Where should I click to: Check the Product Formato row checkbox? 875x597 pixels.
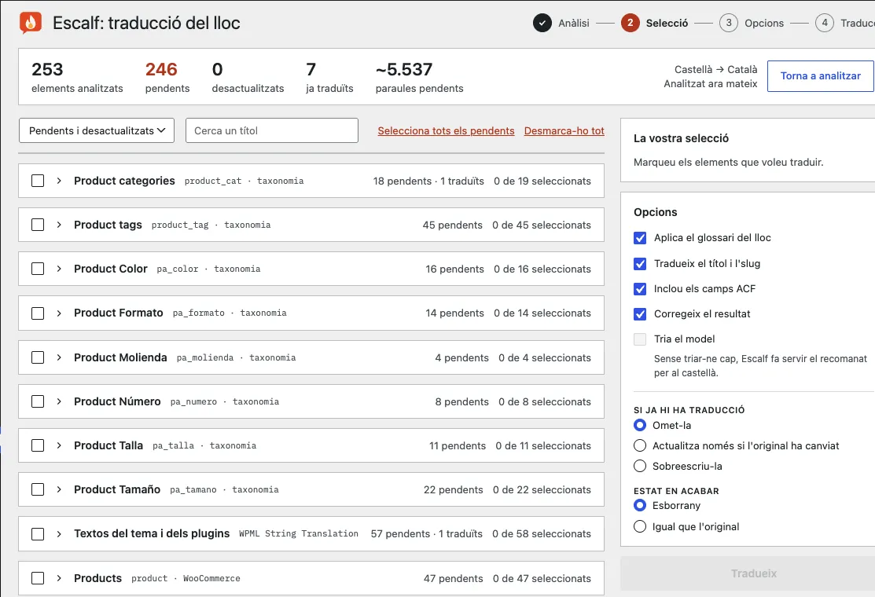tap(38, 313)
